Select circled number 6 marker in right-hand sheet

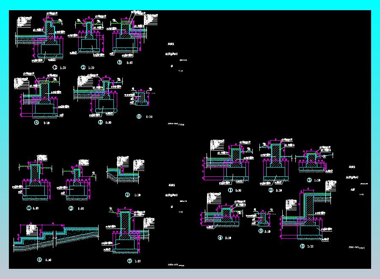point(302,246)
